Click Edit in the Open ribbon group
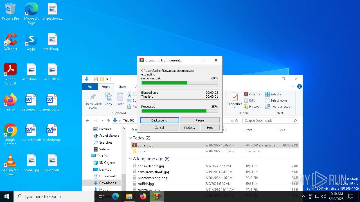360x202 pixels. coord(249,100)
